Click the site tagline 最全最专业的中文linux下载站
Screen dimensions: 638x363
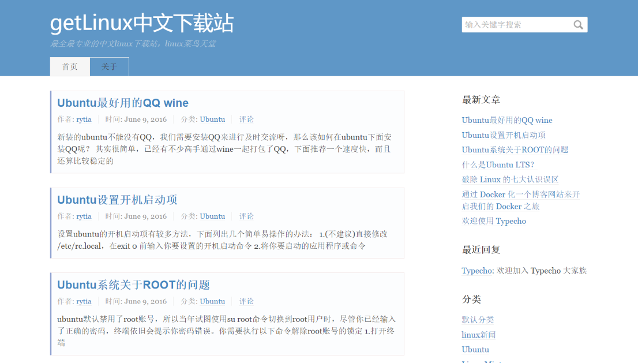(x=133, y=43)
